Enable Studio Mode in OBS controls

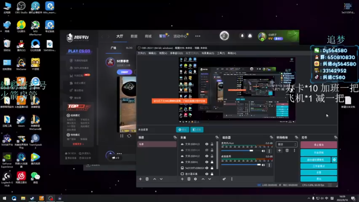coord(319,166)
